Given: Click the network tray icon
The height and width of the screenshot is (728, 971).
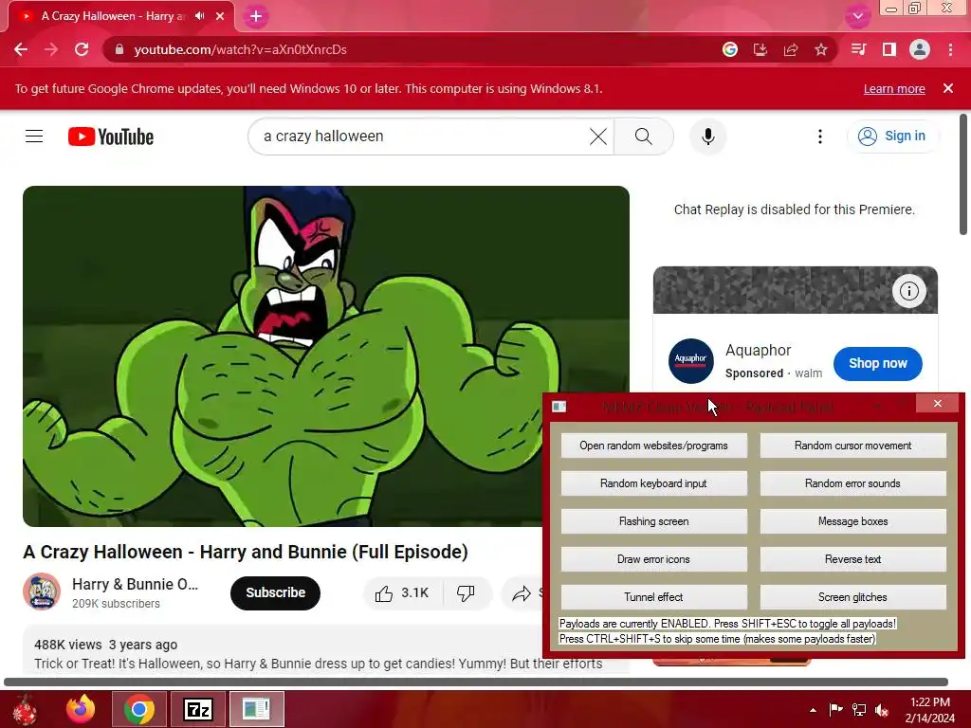Looking at the screenshot, I should [x=859, y=709].
